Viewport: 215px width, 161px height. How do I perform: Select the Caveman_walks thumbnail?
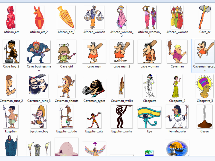(x=122, y=86)
